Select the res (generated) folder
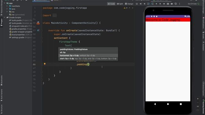The height and width of the screenshot is (115, 205). coord(17,15)
